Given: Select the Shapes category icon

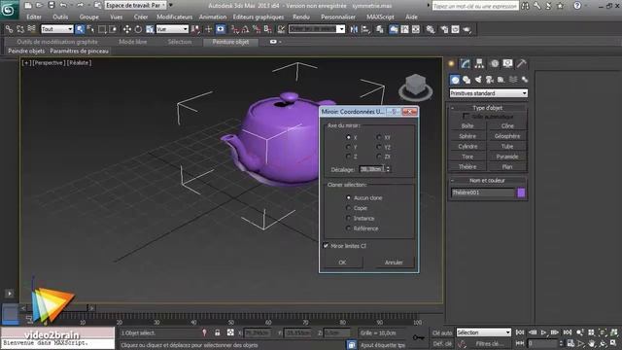Looking at the screenshot, I should [466, 80].
